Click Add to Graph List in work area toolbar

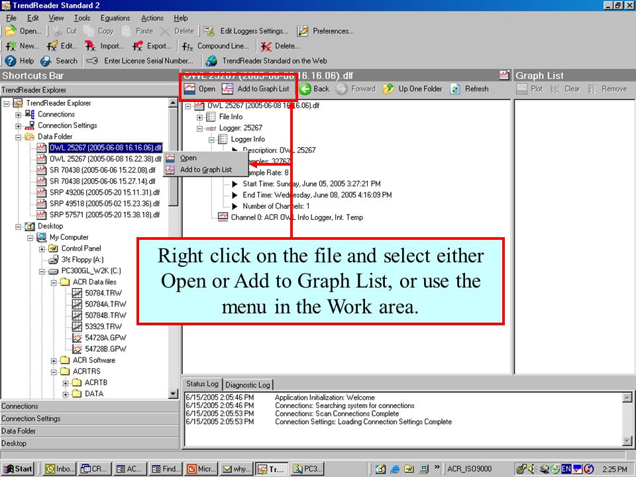(x=256, y=88)
